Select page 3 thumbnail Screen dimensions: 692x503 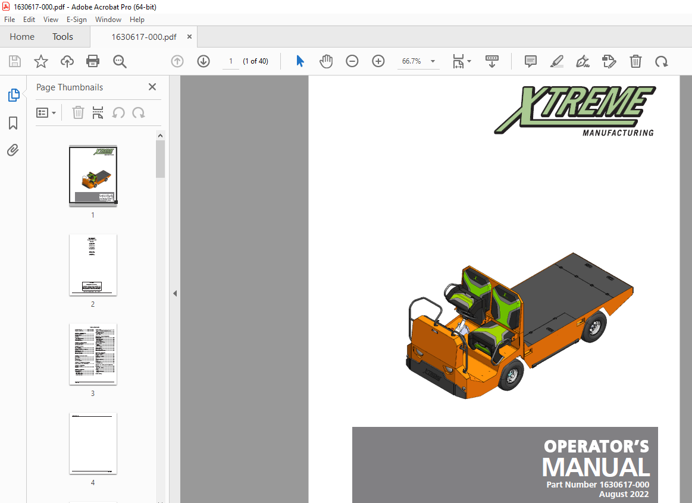pos(93,354)
